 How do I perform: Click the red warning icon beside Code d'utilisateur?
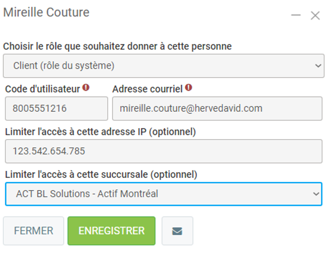click(x=86, y=88)
